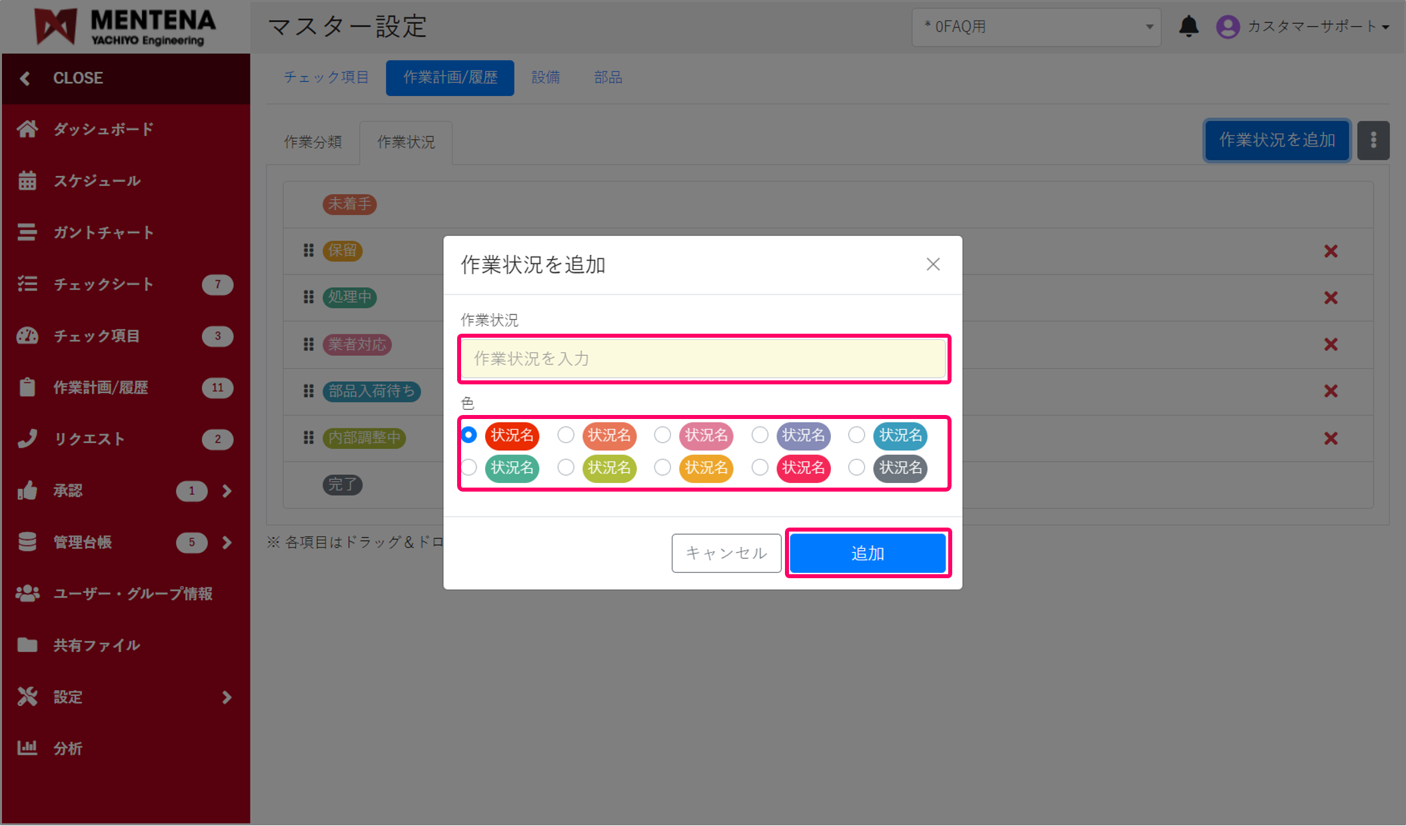1406x826 pixels.
Task: Click the キャンセル button
Action: pyautogui.click(x=726, y=553)
